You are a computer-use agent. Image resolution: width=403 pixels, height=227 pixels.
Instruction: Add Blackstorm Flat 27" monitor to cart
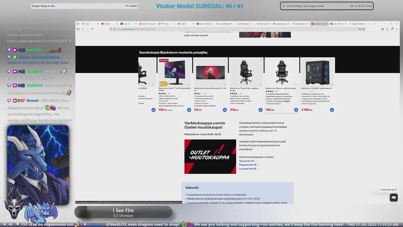[x=189, y=110]
